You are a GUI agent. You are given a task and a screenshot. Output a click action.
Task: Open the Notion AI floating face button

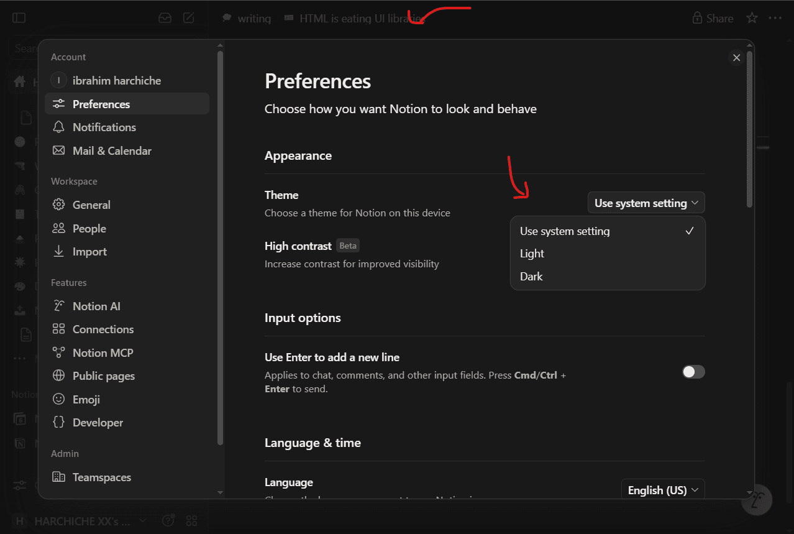[757, 499]
